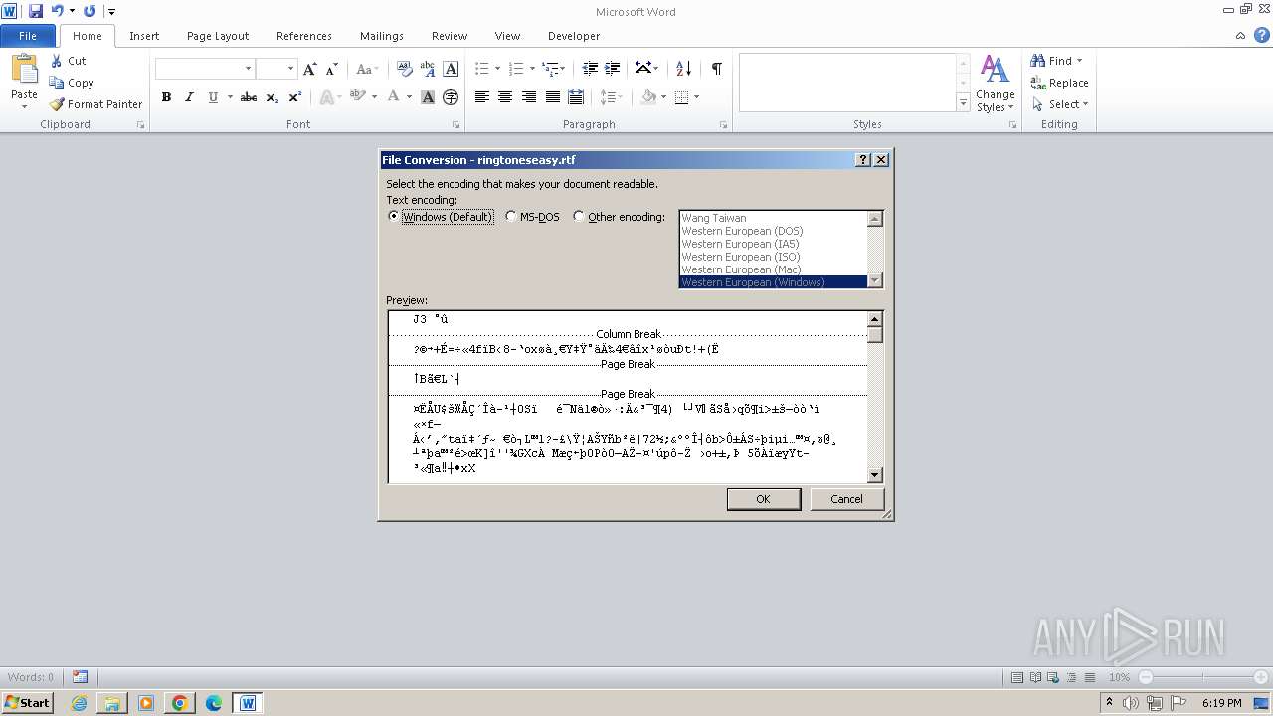
Task: Apply Strikethrough formatting
Action: click(x=249, y=97)
